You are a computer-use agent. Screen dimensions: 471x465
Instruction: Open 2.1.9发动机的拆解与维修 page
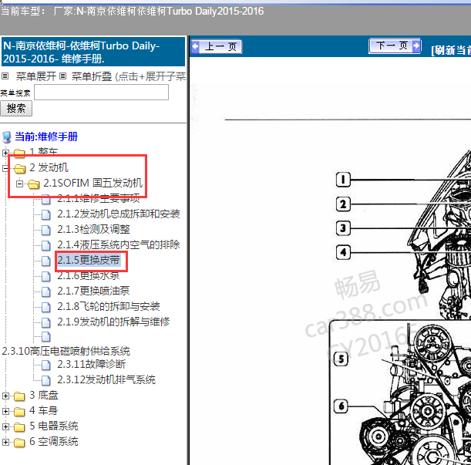click(113, 322)
